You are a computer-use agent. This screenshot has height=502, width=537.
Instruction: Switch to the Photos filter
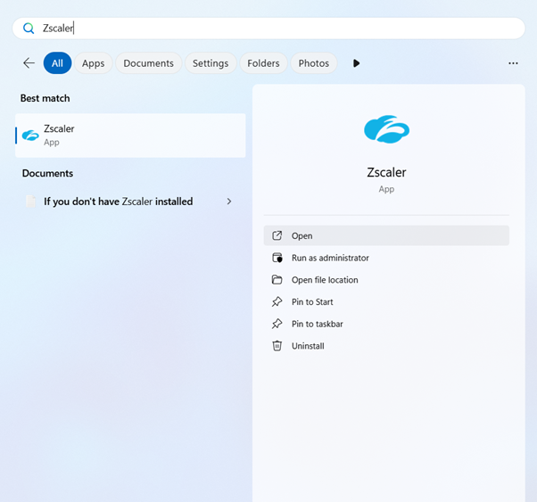click(x=314, y=63)
